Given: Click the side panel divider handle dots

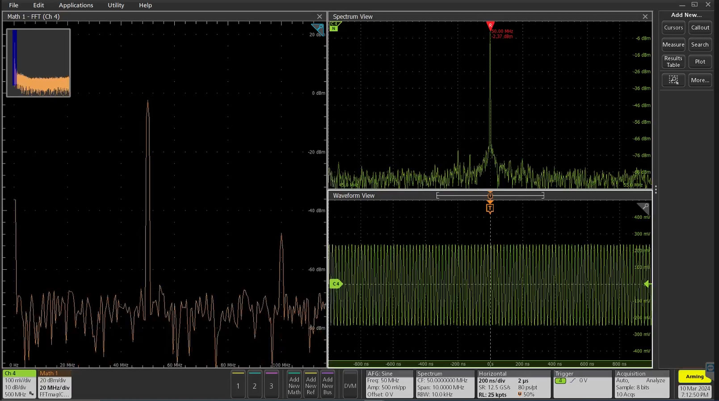Looking at the screenshot, I should [x=656, y=189].
